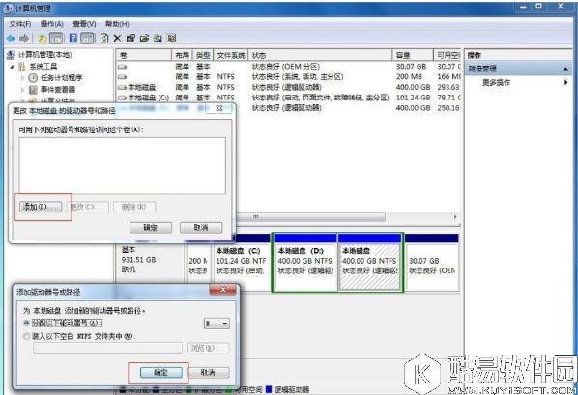Click the 30.07 GB capacity cell of OEM row
The width and height of the screenshot is (578, 395).
[411, 67]
